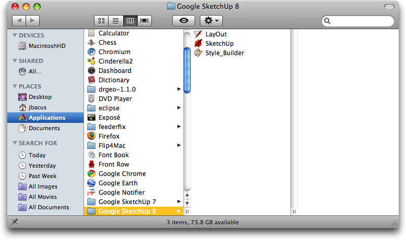Grab the second column's resize handle

click(x=294, y=211)
